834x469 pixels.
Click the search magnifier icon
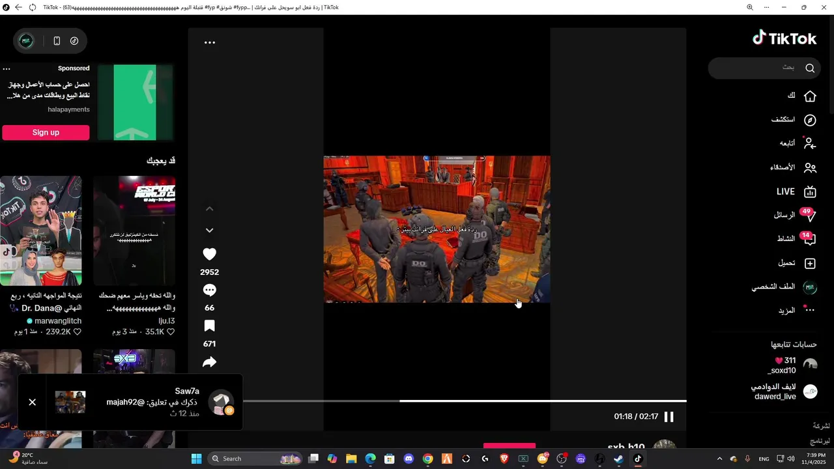(x=810, y=68)
